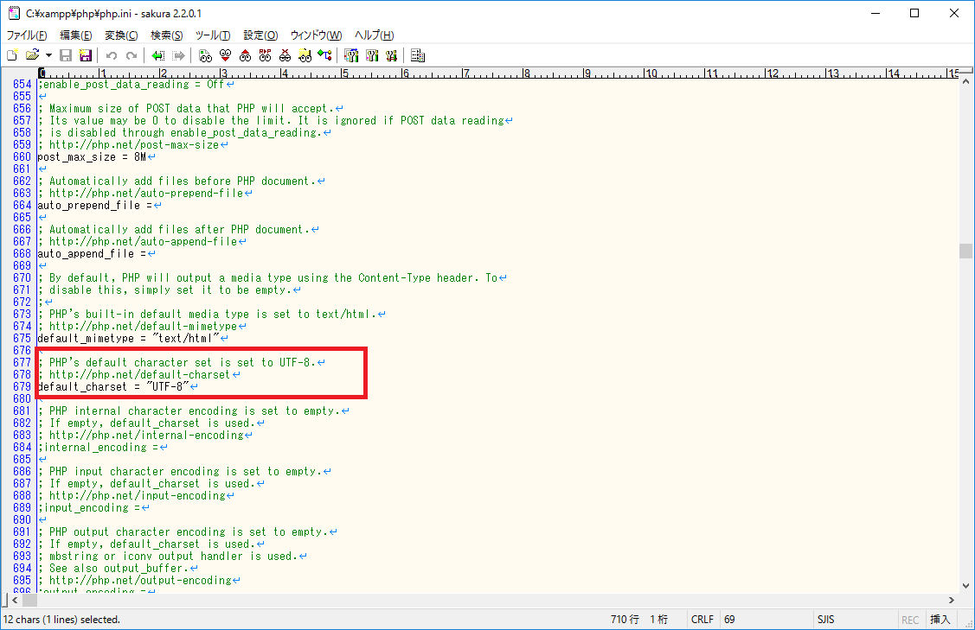Viewport: 975px width, 630px height.
Task: Click the Find Next down-arrow icon
Action: coord(225,55)
